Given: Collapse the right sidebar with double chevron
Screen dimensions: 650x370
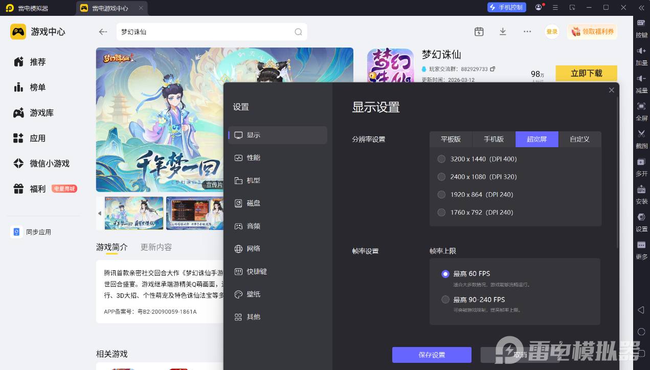Looking at the screenshot, I should coord(641,8).
